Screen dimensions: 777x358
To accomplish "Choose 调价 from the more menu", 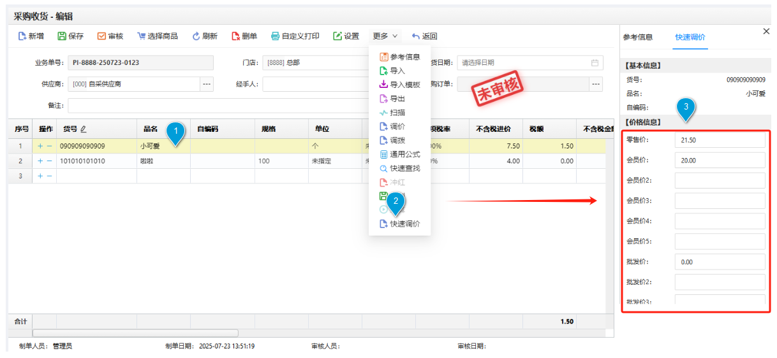I will tap(392, 127).
